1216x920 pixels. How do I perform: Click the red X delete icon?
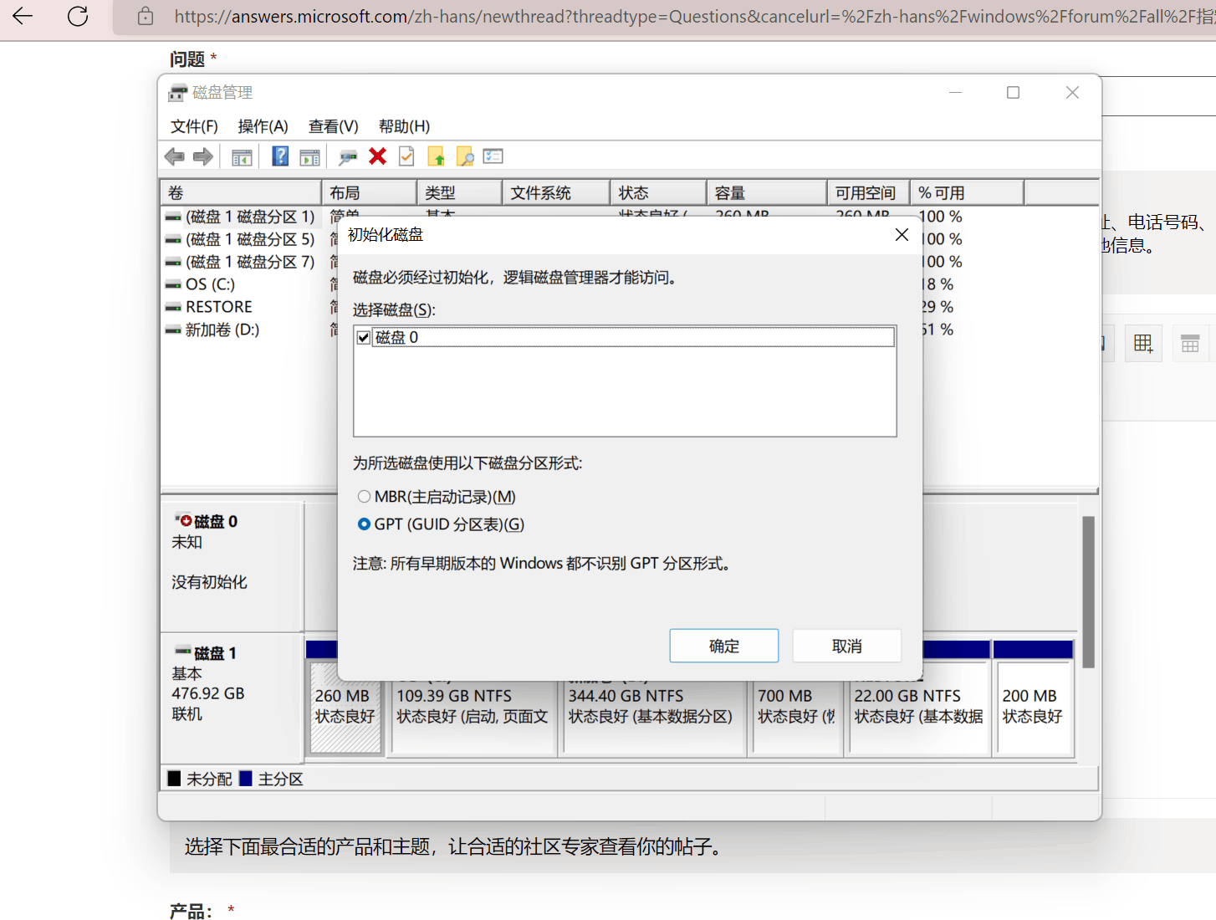(x=377, y=156)
